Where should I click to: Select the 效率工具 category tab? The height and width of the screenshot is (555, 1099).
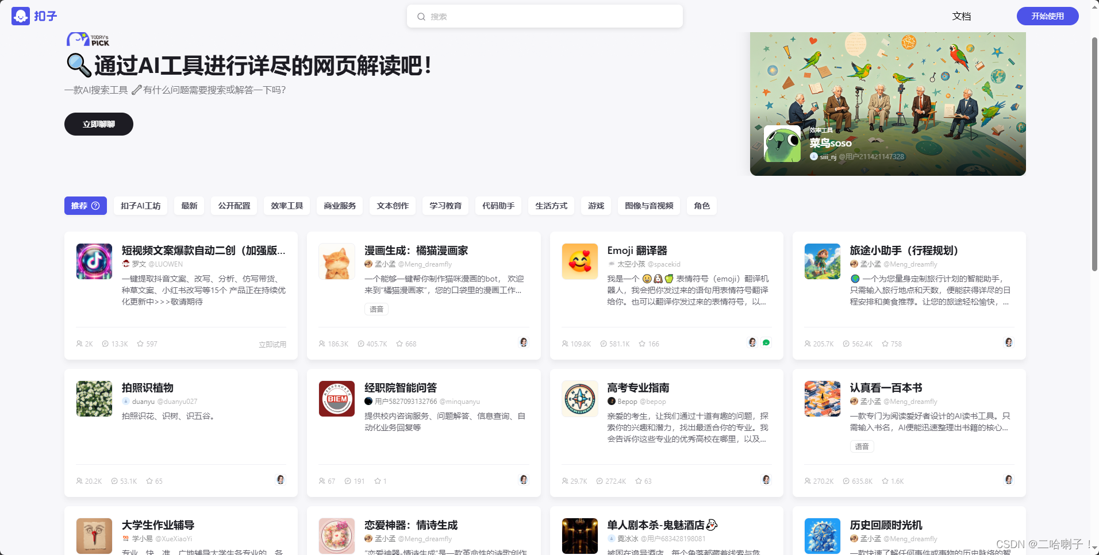[287, 206]
